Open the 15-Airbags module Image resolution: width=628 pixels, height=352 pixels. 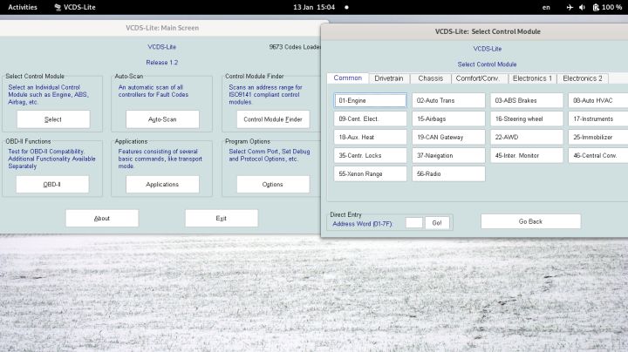pos(448,118)
